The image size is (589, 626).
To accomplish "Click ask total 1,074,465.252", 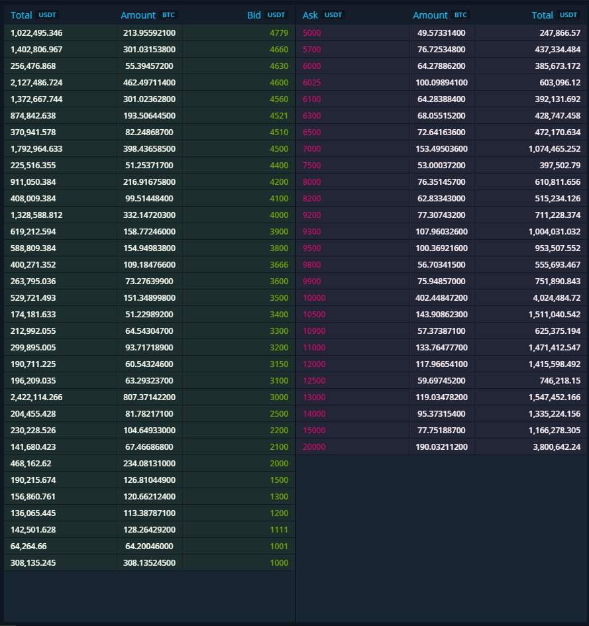I will point(555,149).
